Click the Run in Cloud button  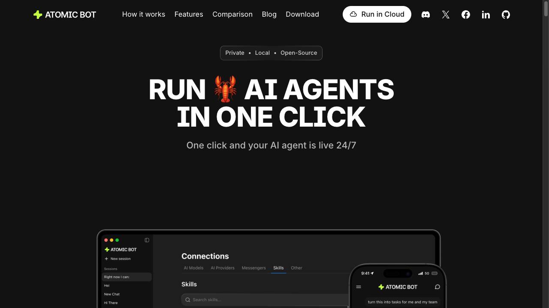[377, 14]
